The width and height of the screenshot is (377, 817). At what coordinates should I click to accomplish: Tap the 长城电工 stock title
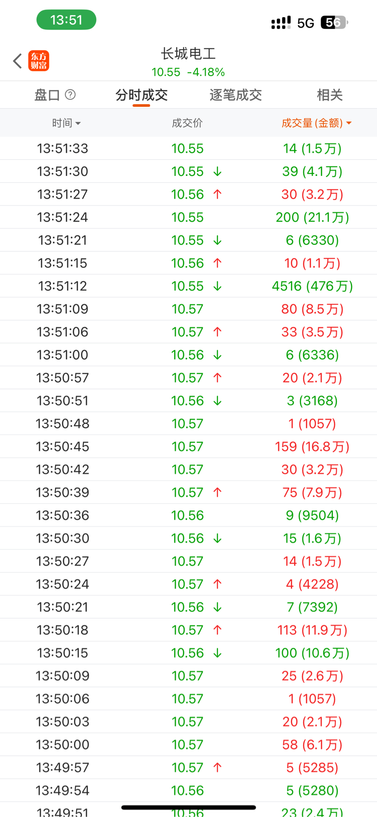click(188, 54)
